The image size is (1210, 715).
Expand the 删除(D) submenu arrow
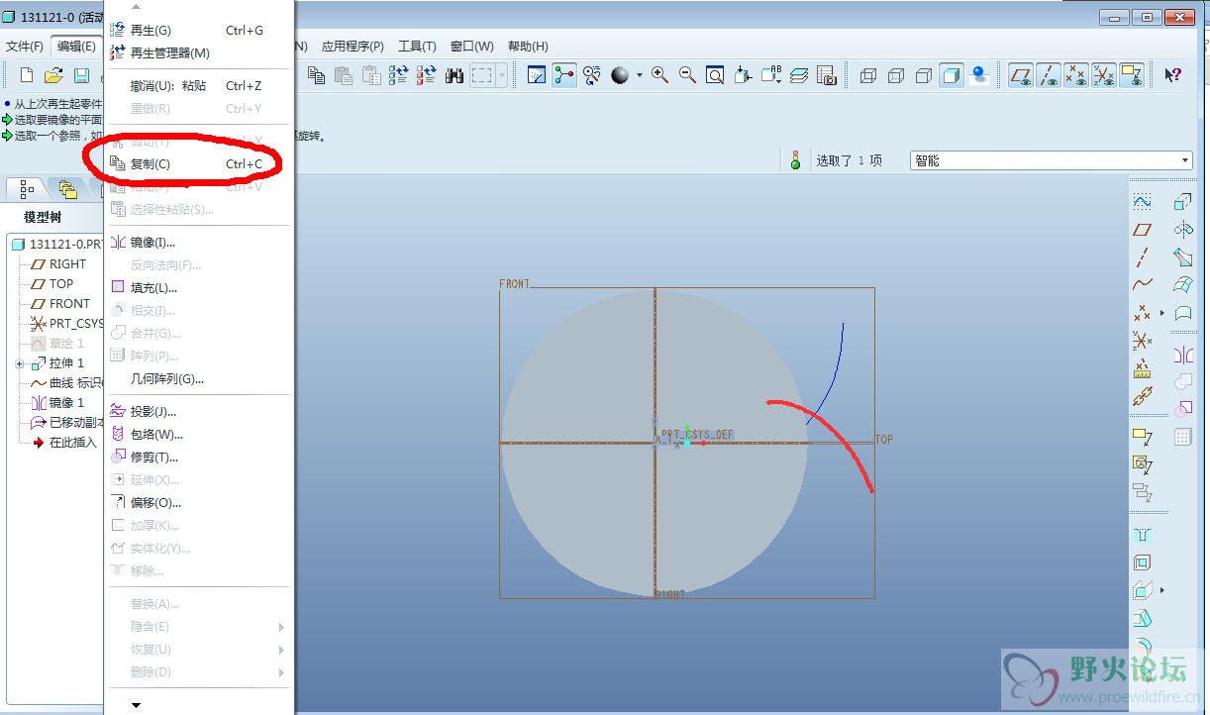tap(281, 672)
